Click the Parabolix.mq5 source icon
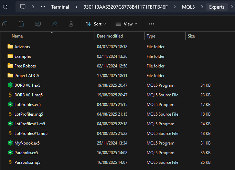This screenshot has width=235, height=170. click(x=10, y=162)
